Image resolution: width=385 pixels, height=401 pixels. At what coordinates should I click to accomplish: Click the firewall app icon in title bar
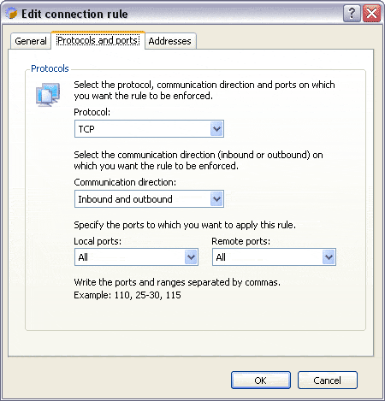click(x=11, y=14)
